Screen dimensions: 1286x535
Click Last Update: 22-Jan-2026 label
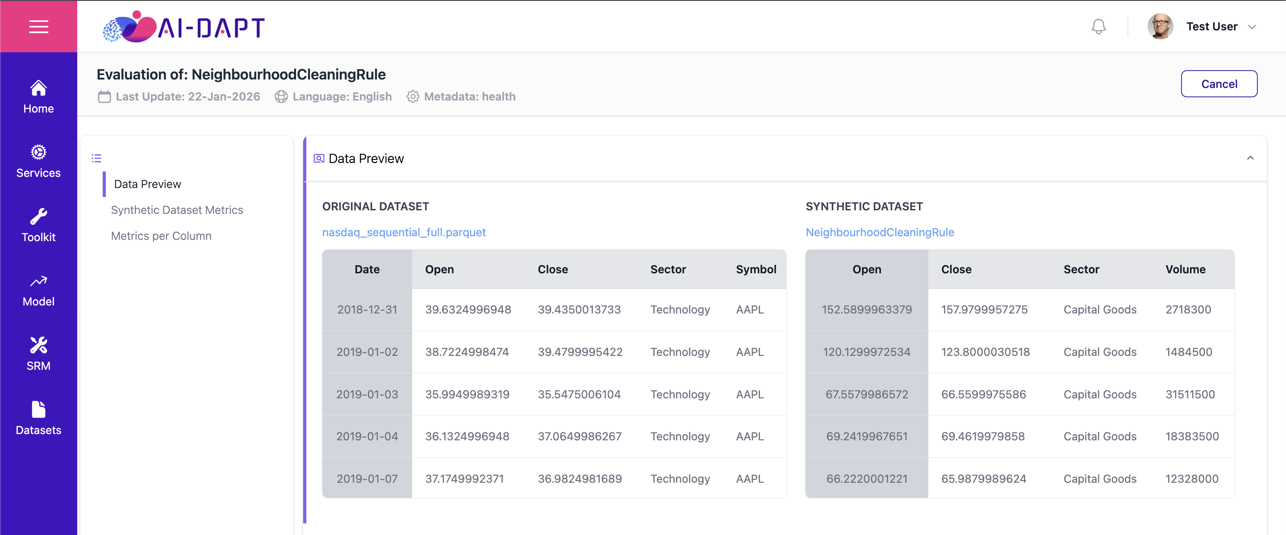(188, 97)
